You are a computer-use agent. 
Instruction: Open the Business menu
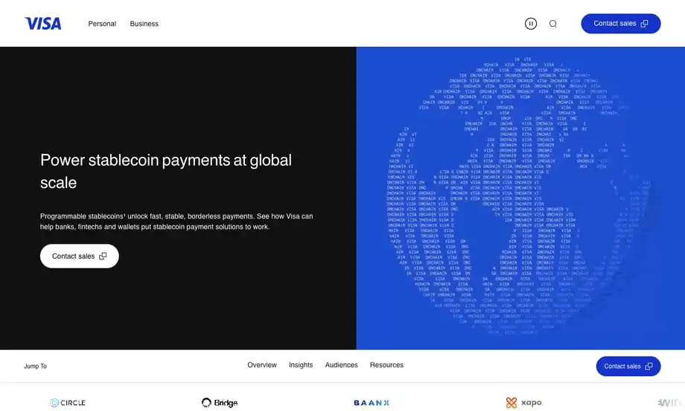pos(144,24)
